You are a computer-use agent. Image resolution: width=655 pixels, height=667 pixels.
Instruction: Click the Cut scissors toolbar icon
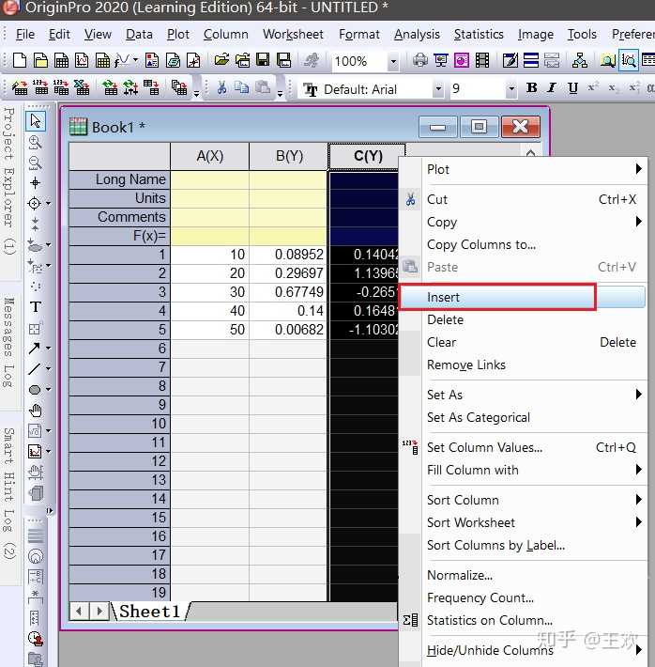pyautogui.click(x=221, y=87)
